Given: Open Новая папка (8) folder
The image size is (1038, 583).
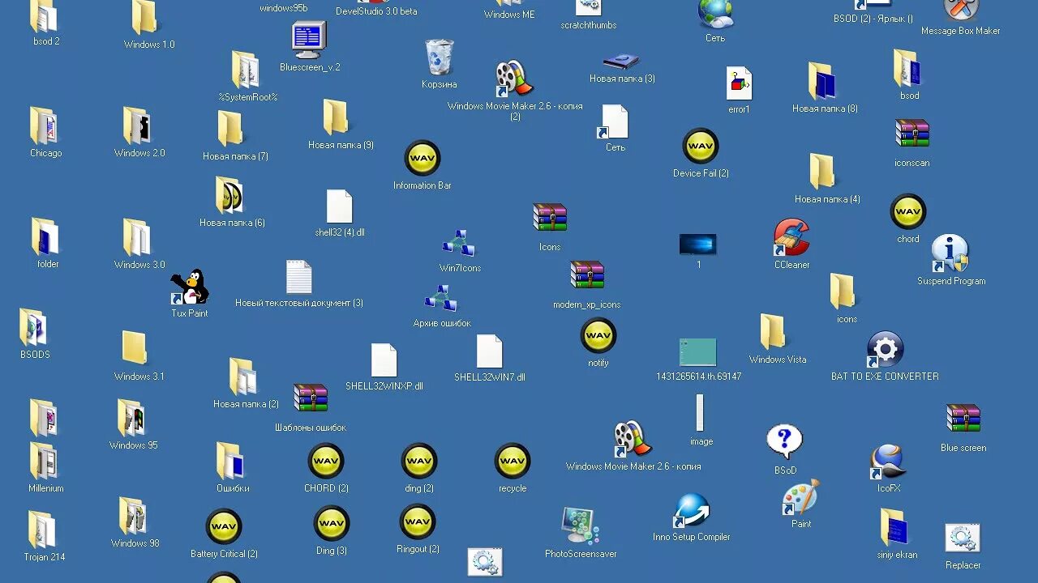Looking at the screenshot, I should pyautogui.click(x=823, y=82).
